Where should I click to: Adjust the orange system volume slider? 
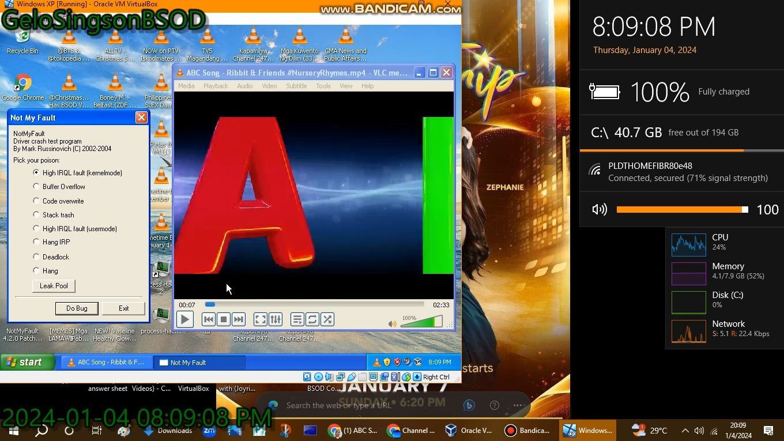(x=682, y=210)
